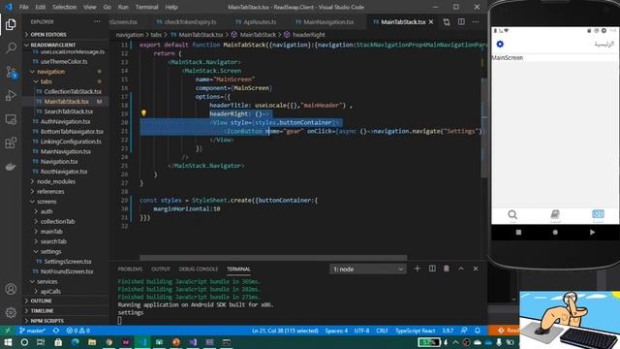The image size is (620, 349).
Task: Collapse the navigation folder
Action: coord(65,72)
